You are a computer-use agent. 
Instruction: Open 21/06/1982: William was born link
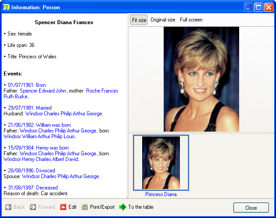(39, 125)
